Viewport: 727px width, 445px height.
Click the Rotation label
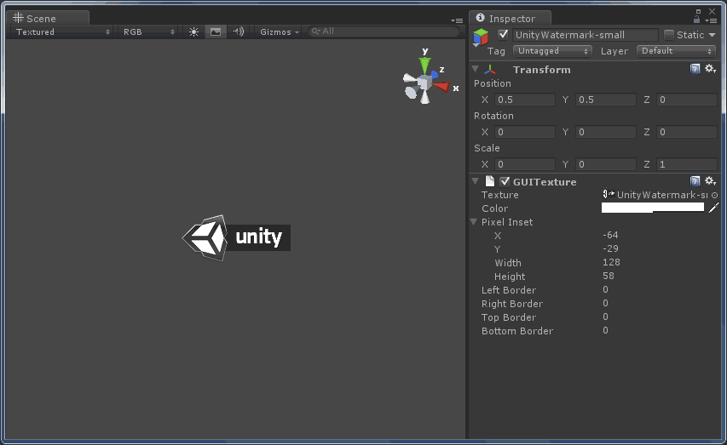[493, 116]
